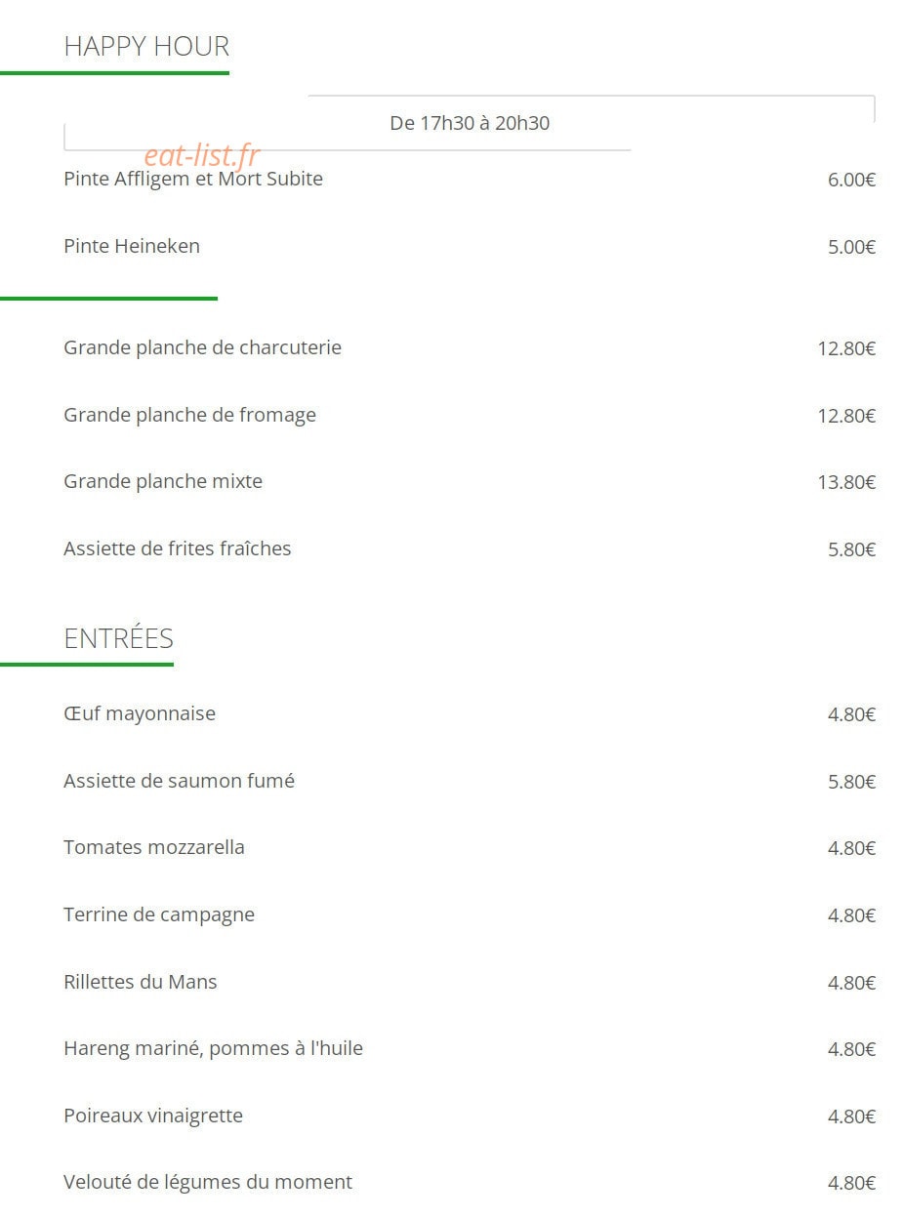
Task: Click the 5.00€ Heineken price
Action: click(851, 247)
